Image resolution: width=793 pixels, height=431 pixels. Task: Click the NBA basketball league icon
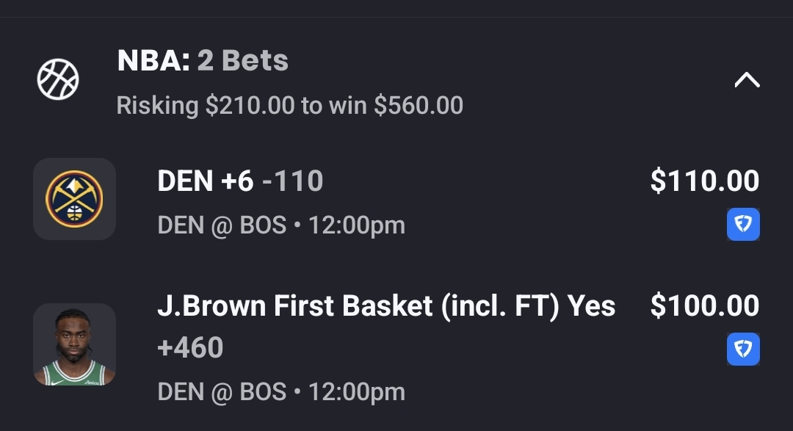click(x=58, y=79)
